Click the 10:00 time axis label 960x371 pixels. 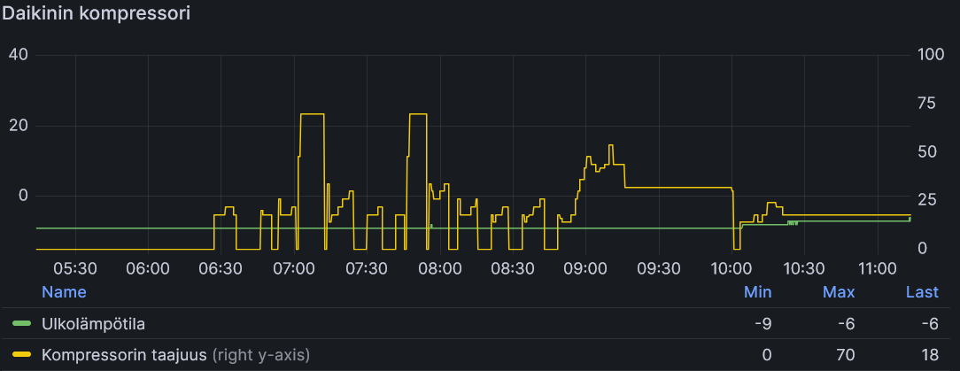click(x=732, y=269)
